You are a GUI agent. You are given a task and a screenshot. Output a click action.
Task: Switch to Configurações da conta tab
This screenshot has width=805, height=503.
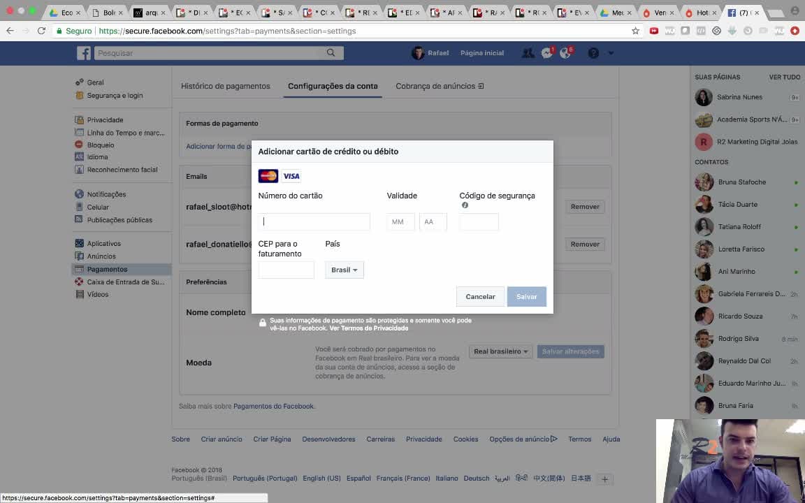click(x=333, y=86)
